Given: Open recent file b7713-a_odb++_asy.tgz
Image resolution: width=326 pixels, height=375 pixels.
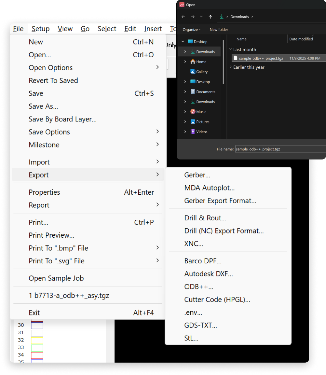Looking at the screenshot, I should click(x=69, y=296).
